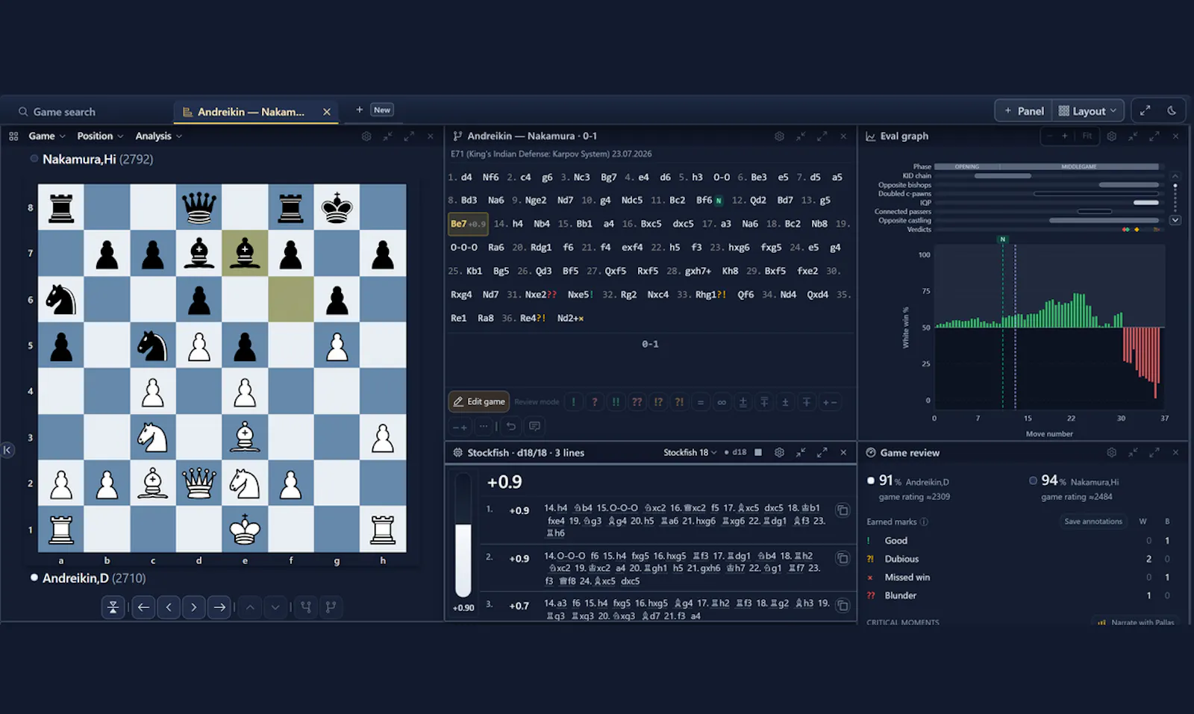Click move 36. Re4?! in the notation
1194x714 pixels.
pyautogui.click(x=532, y=318)
